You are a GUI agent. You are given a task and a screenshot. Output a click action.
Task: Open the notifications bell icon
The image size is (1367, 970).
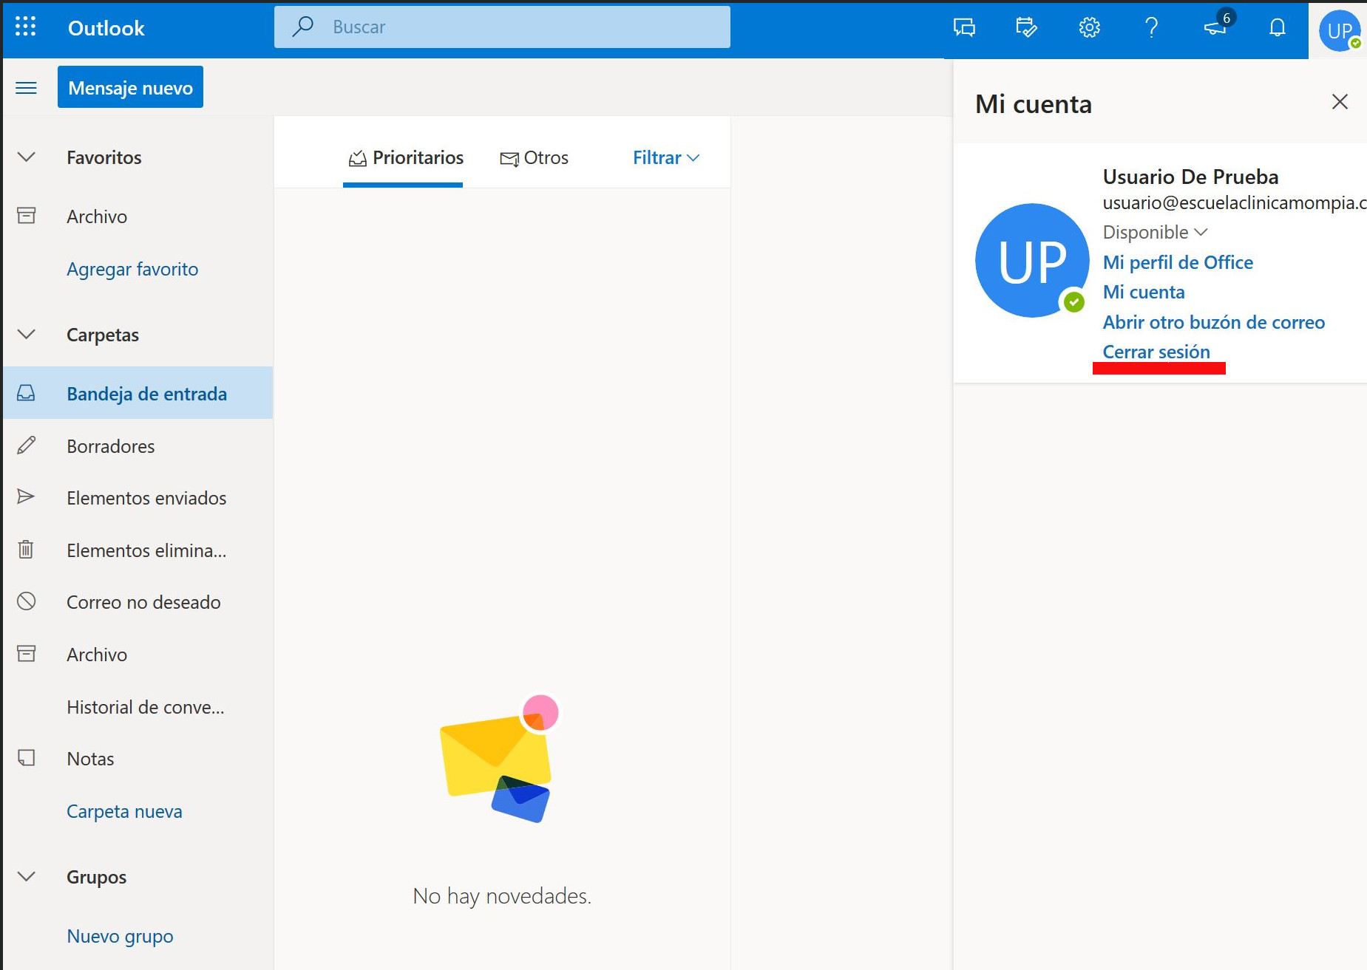pyautogui.click(x=1277, y=28)
